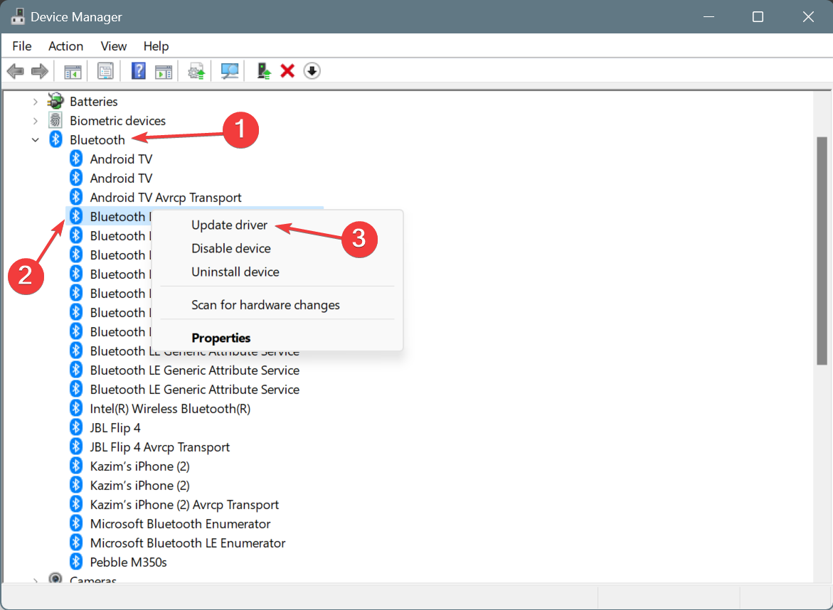Click the down-arrow Disable device toolbar icon
Viewport: 833px width, 610px height.
pyautogui.click(x=312, y=70)
